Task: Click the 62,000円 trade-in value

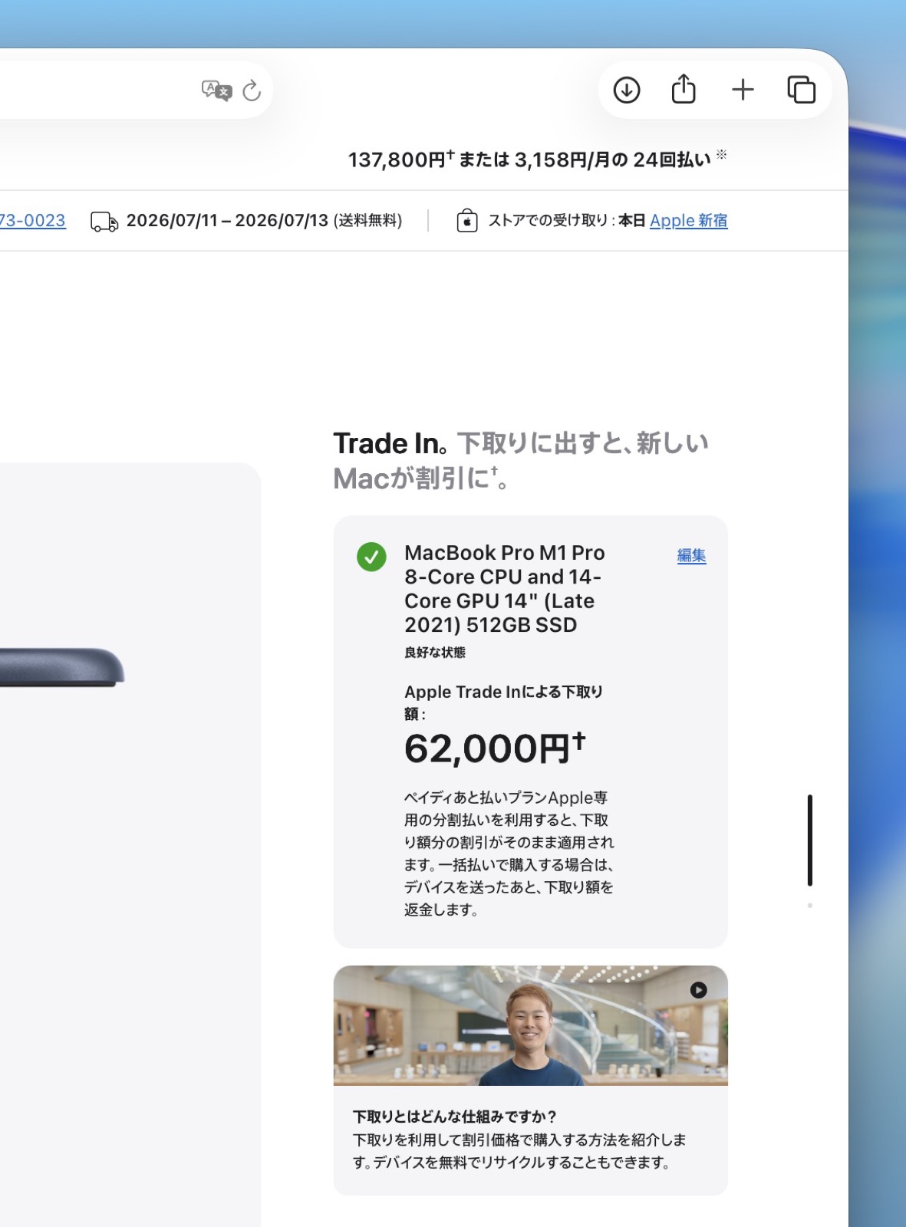Action: (495, 748)
